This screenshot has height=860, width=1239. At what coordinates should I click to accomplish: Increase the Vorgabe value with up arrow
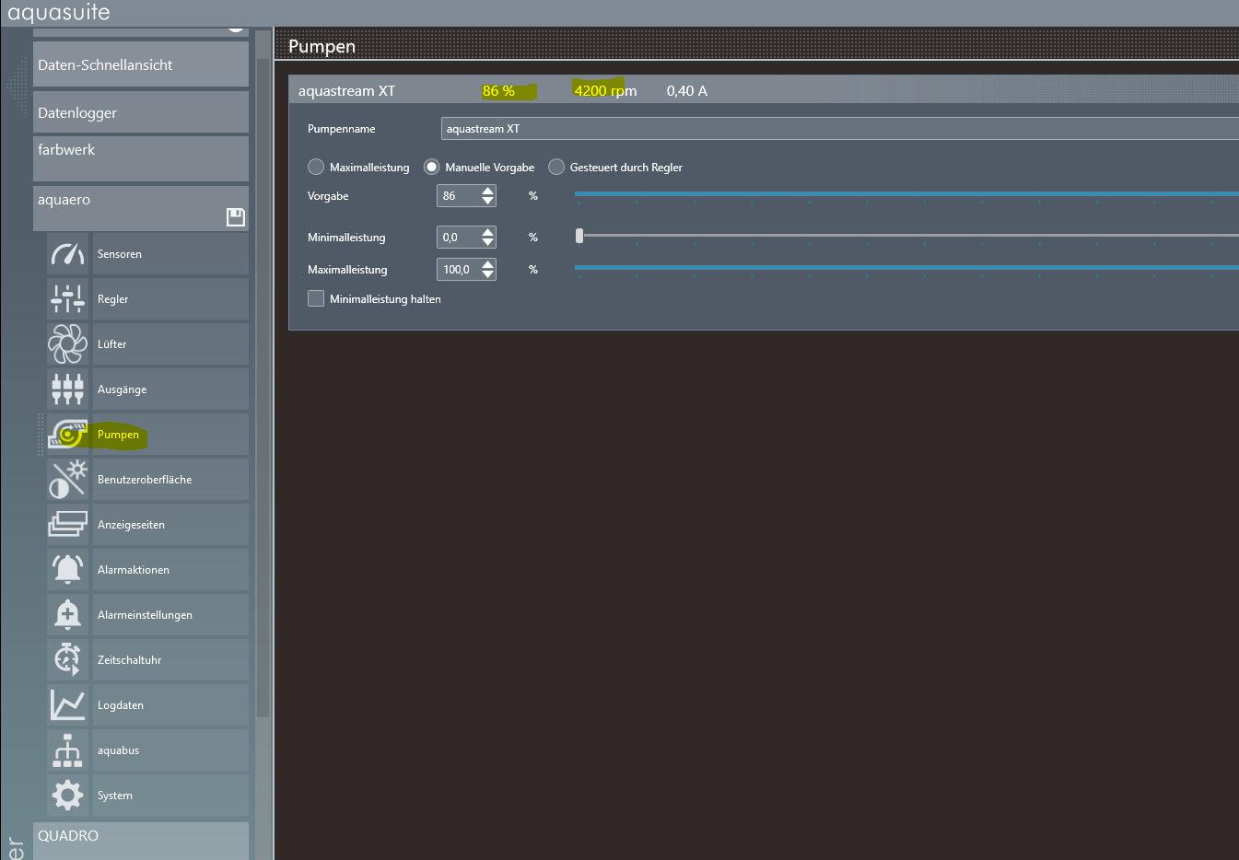[x=488, y=191]
